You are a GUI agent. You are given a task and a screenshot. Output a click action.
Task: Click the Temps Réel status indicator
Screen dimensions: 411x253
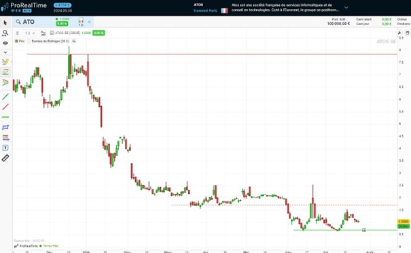pos(49,246)
